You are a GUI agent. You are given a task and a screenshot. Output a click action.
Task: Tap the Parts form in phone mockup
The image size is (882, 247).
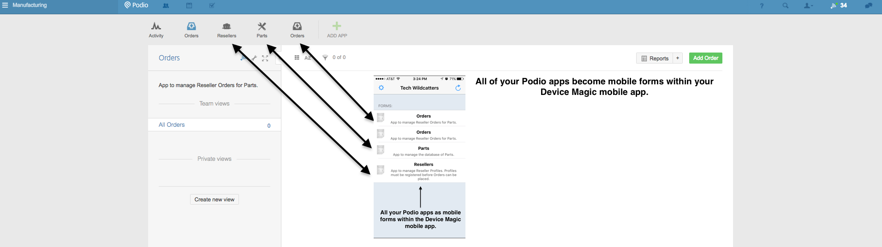[423, 151]
